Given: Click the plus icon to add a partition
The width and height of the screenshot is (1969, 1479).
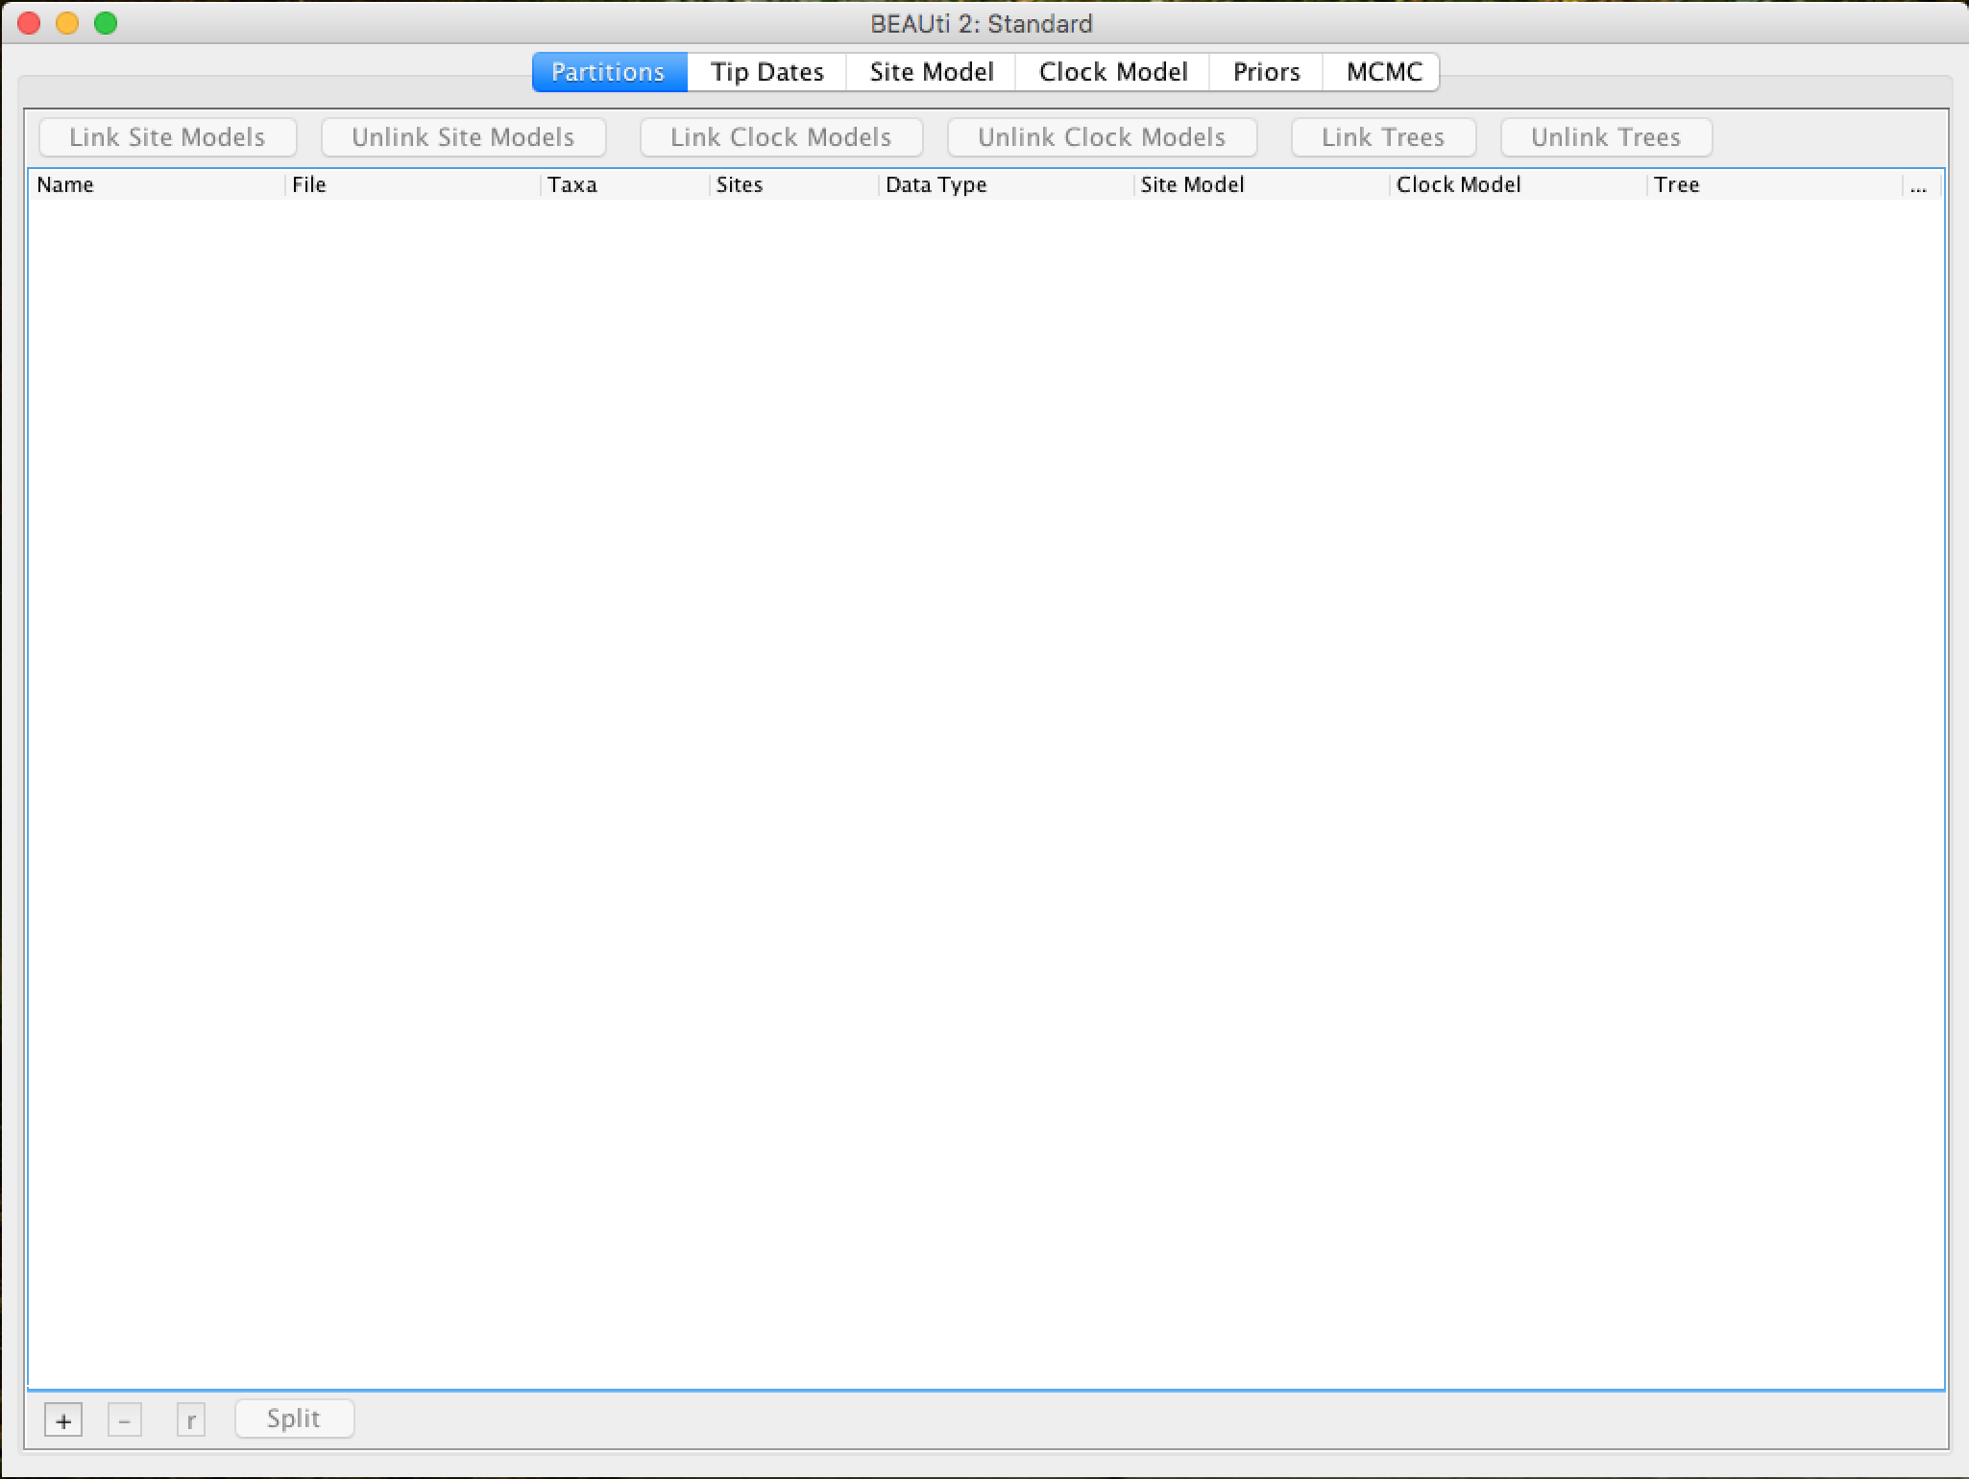Looking at the screenshot, I should pyautogui.click(x=63, y=1420).
